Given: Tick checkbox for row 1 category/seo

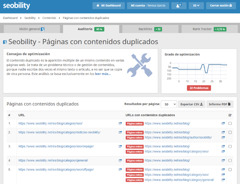Looking at the screenshot, I should pos(230,123).
